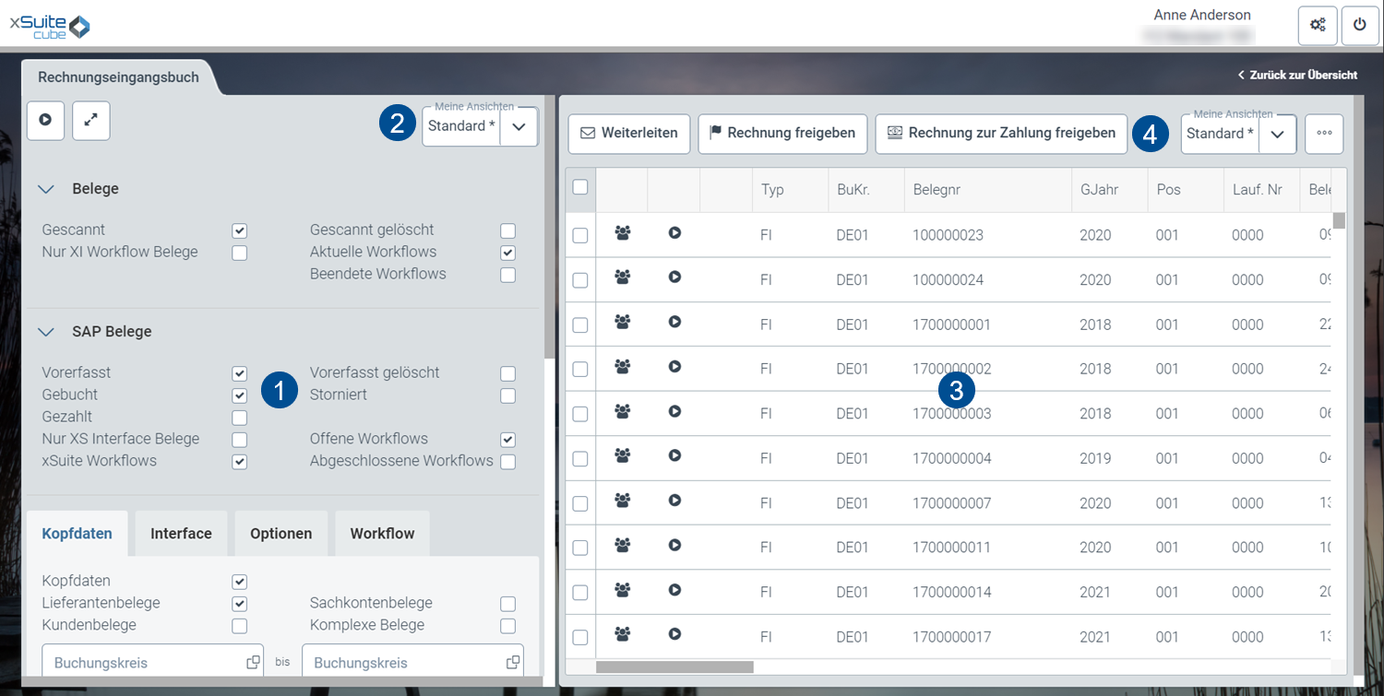Select row checkbox for Belegnr 1700000007

pos(580,503)
